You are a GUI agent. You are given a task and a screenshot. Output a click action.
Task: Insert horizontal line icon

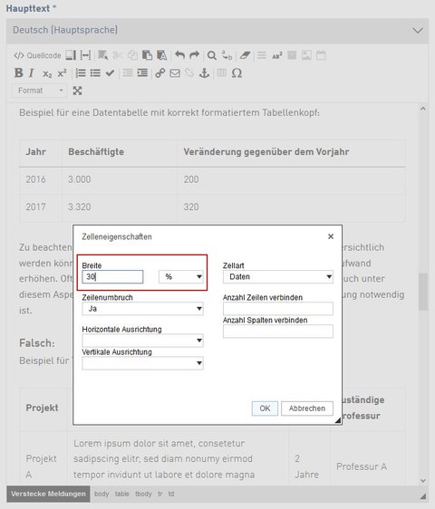(262, 55)
